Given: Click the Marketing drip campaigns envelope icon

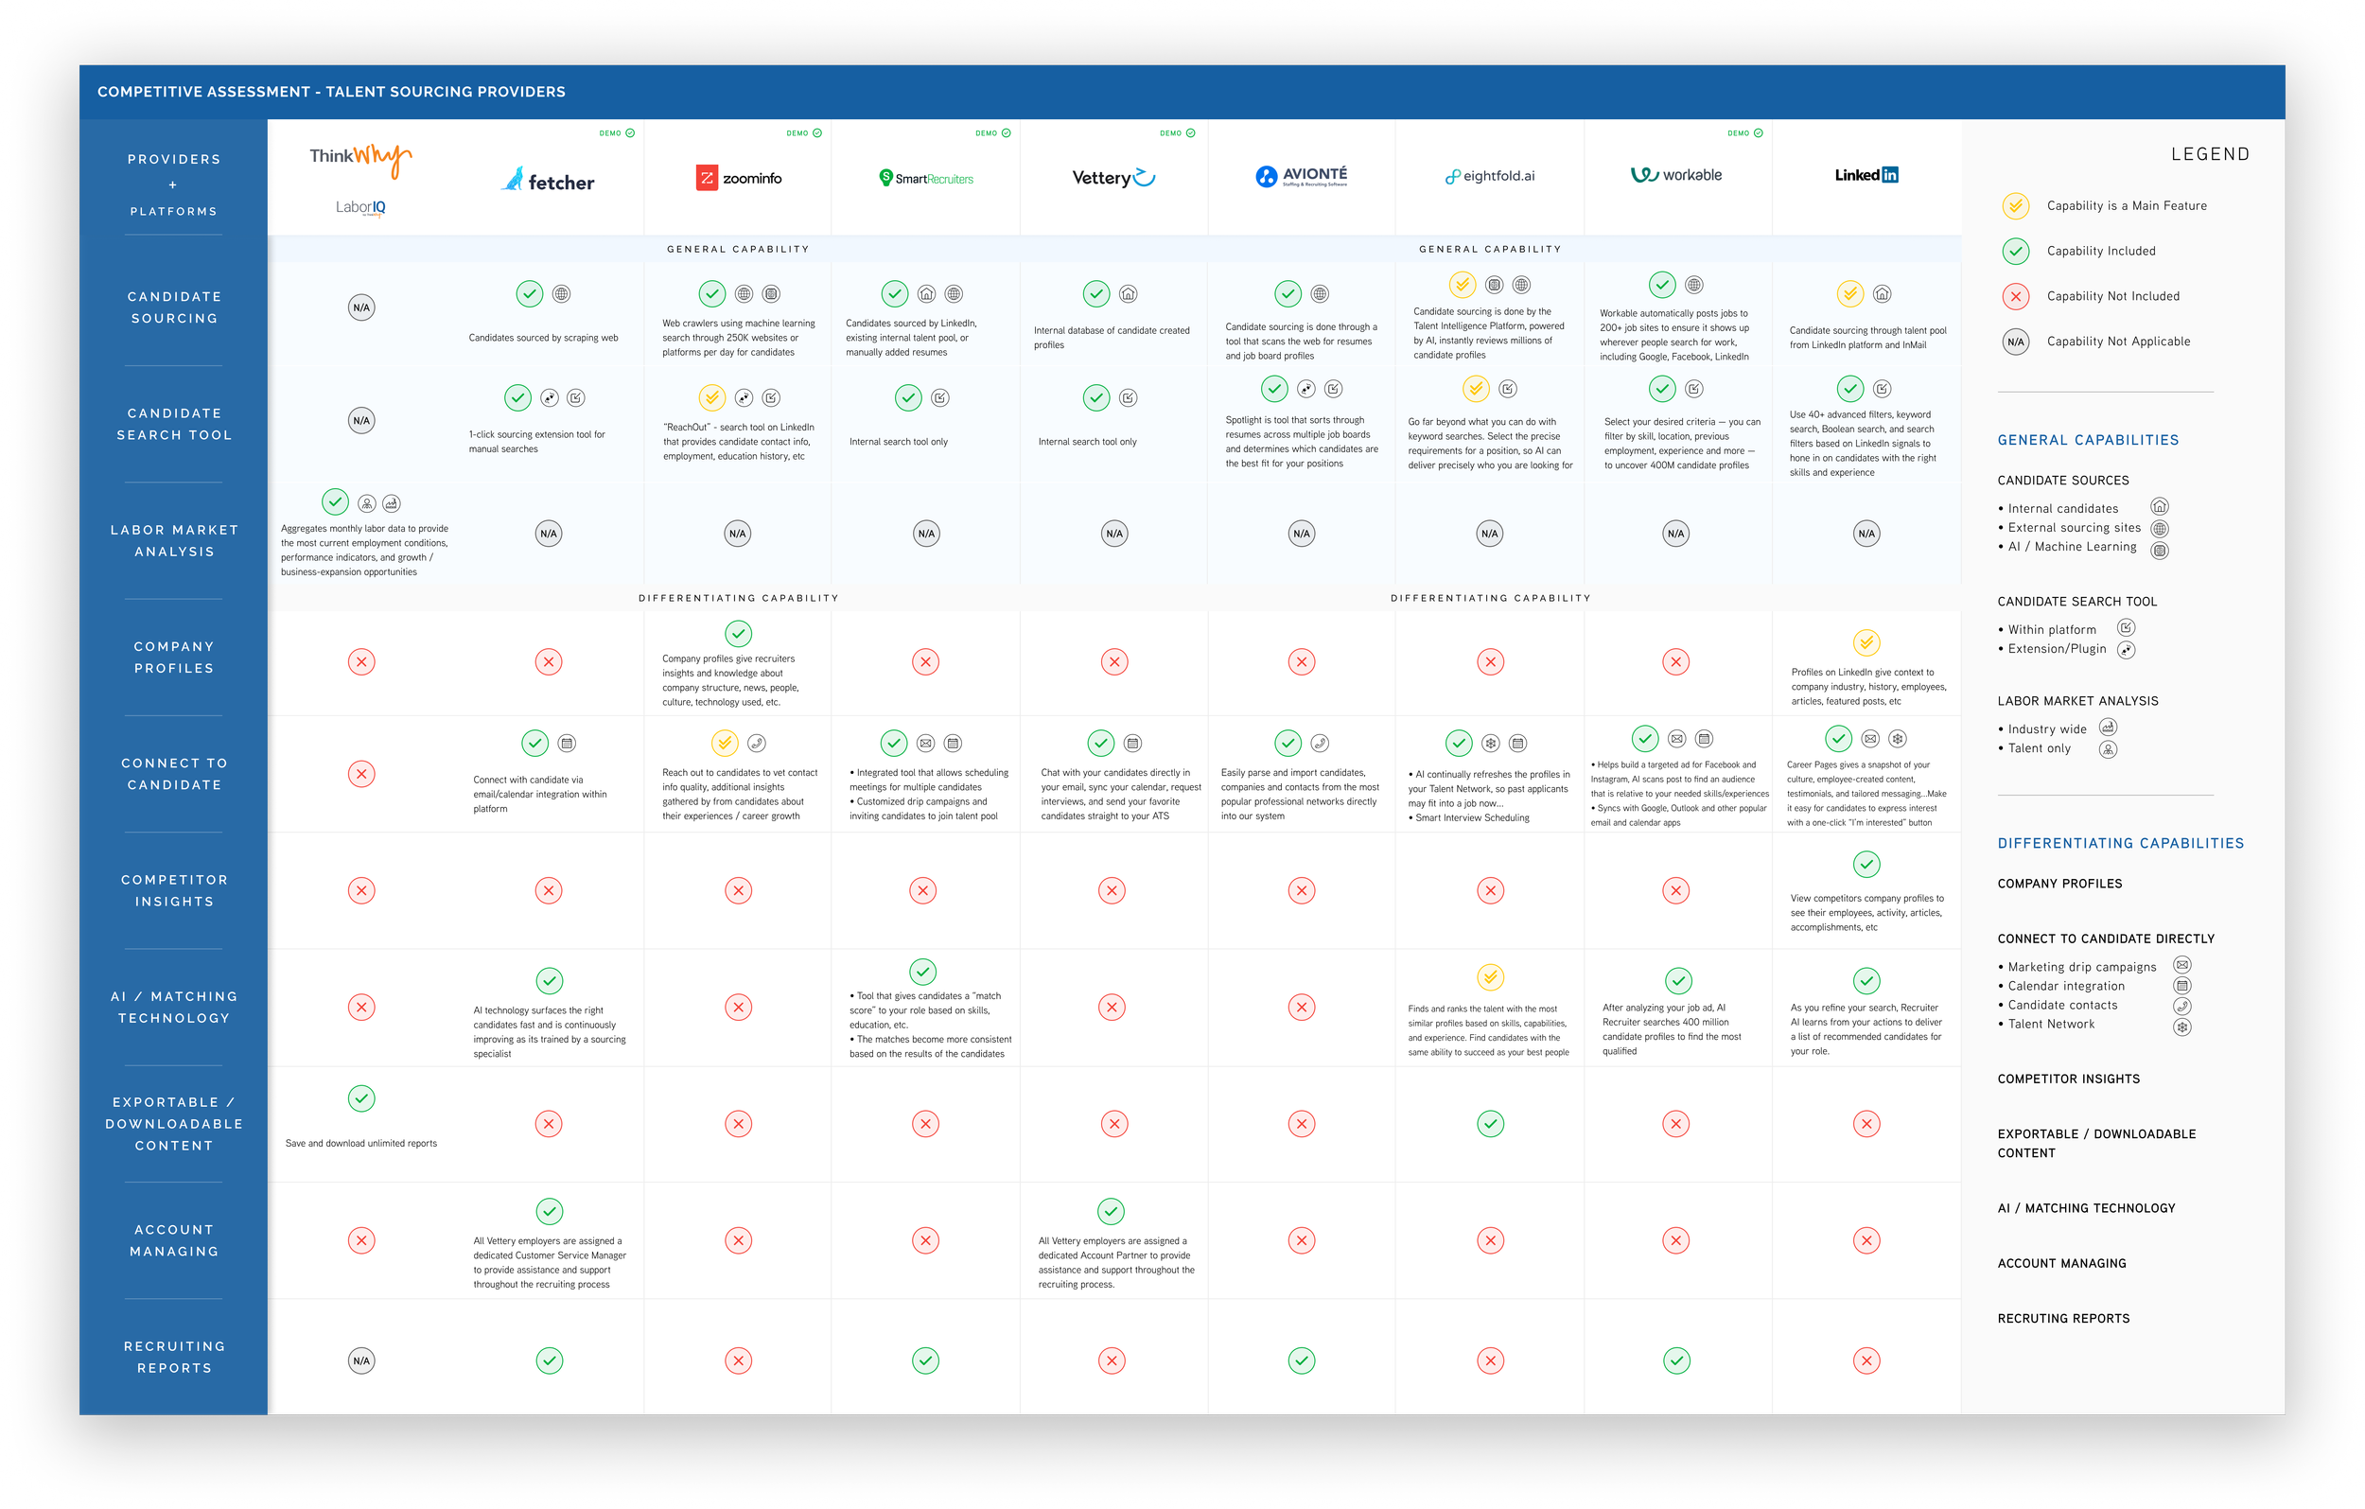Looking at the screenshot, I should (x=2182, y=965).
